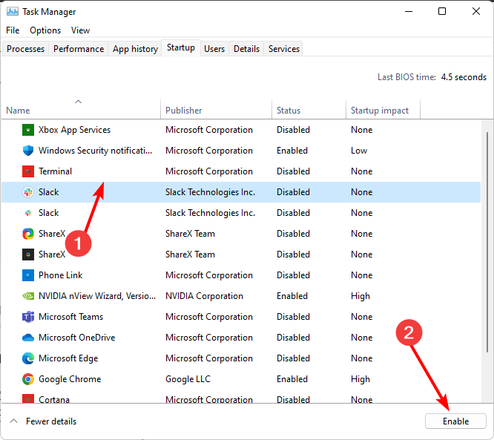Click the Google Chrome icon
Viewport: 494px width, 440px height.
[28, 379]
